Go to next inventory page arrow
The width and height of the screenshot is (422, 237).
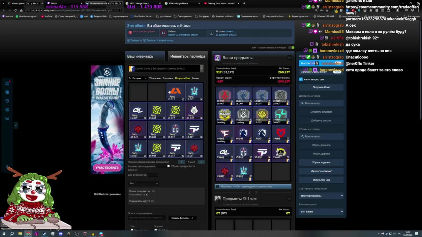pos(201,162)
